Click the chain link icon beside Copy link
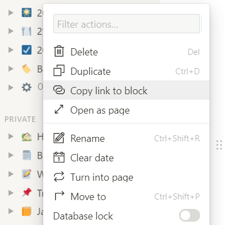 pos(59,90)
